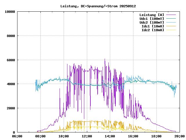The height and width of the screenshot is (140, 186).
Task: Click the 12:00 x-axis time label
Action: pos(87,136)
